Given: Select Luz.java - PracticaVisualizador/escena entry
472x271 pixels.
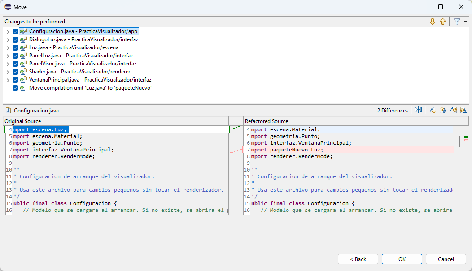Looking at the screenshot, I should [74, 47].
